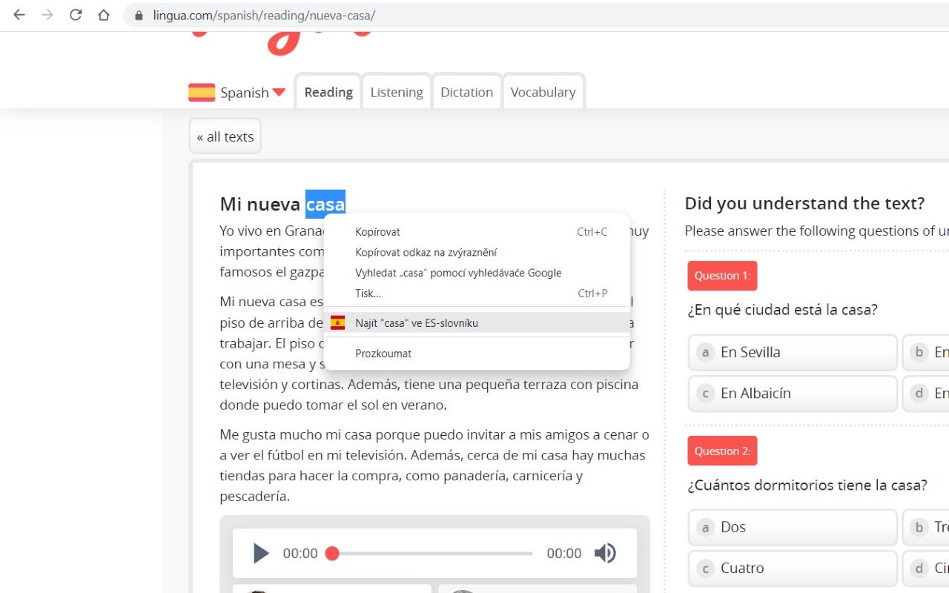Screen dimensions: 949x593
Task: Select answer a Dos
Action: point(793,527)
